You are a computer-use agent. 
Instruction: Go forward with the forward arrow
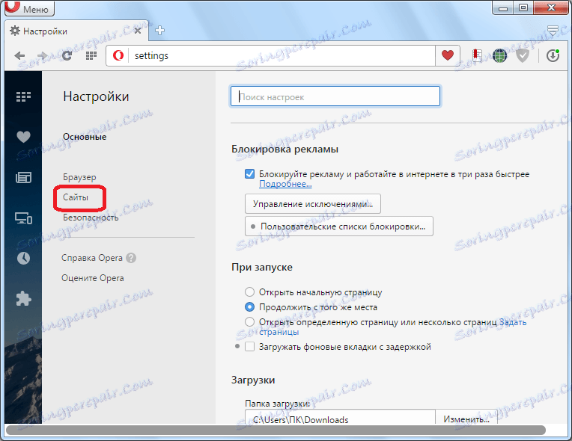pos(43,56)
